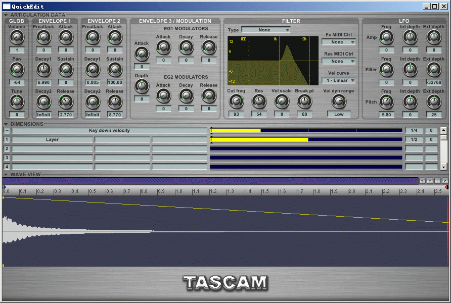The height and width of the screenshot is (303, 451).
Task: Click the EG1 Modulators Decay knob
Action: coord(186,47)
